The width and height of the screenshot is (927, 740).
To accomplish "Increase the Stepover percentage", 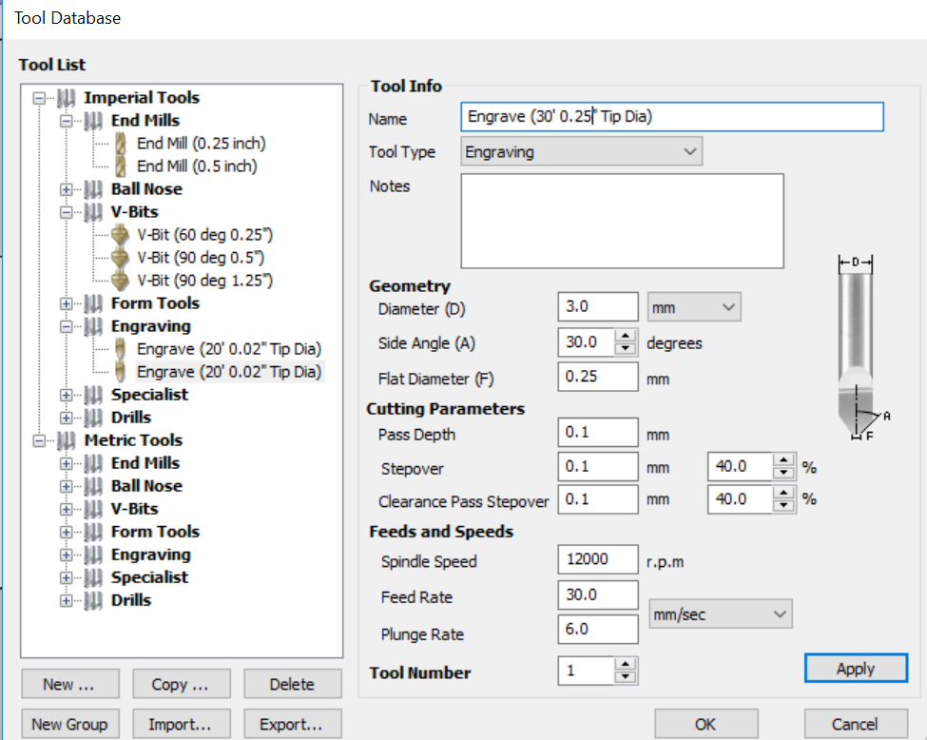I will [x=783, y=459].
